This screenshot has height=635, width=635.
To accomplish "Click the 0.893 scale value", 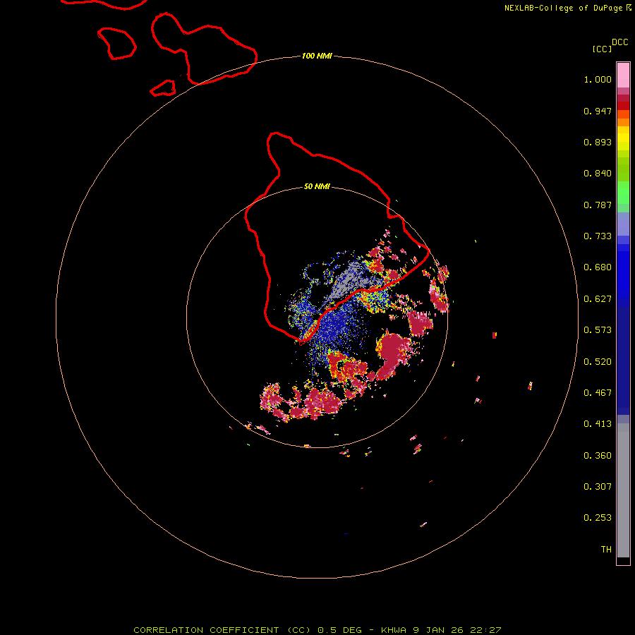I will (x=598, y=142).
